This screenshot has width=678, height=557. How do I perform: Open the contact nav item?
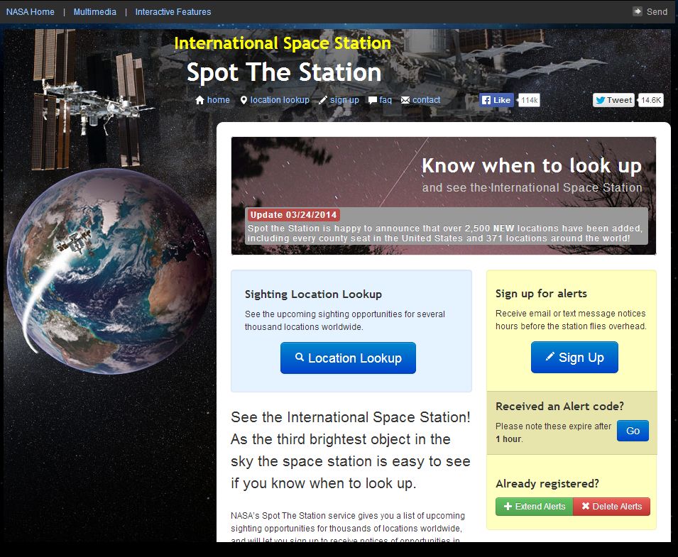(x=427, y=100)
